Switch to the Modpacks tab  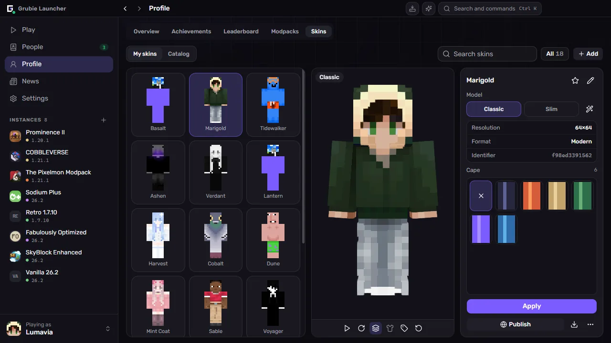(x=285, y=31)
